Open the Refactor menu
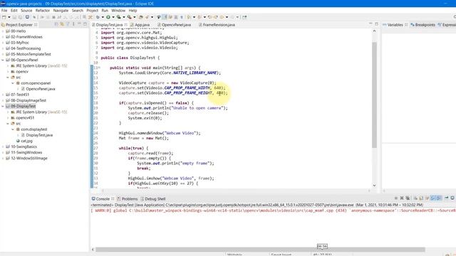This screenshot has width=456, height=256. [x=43, y=11]
